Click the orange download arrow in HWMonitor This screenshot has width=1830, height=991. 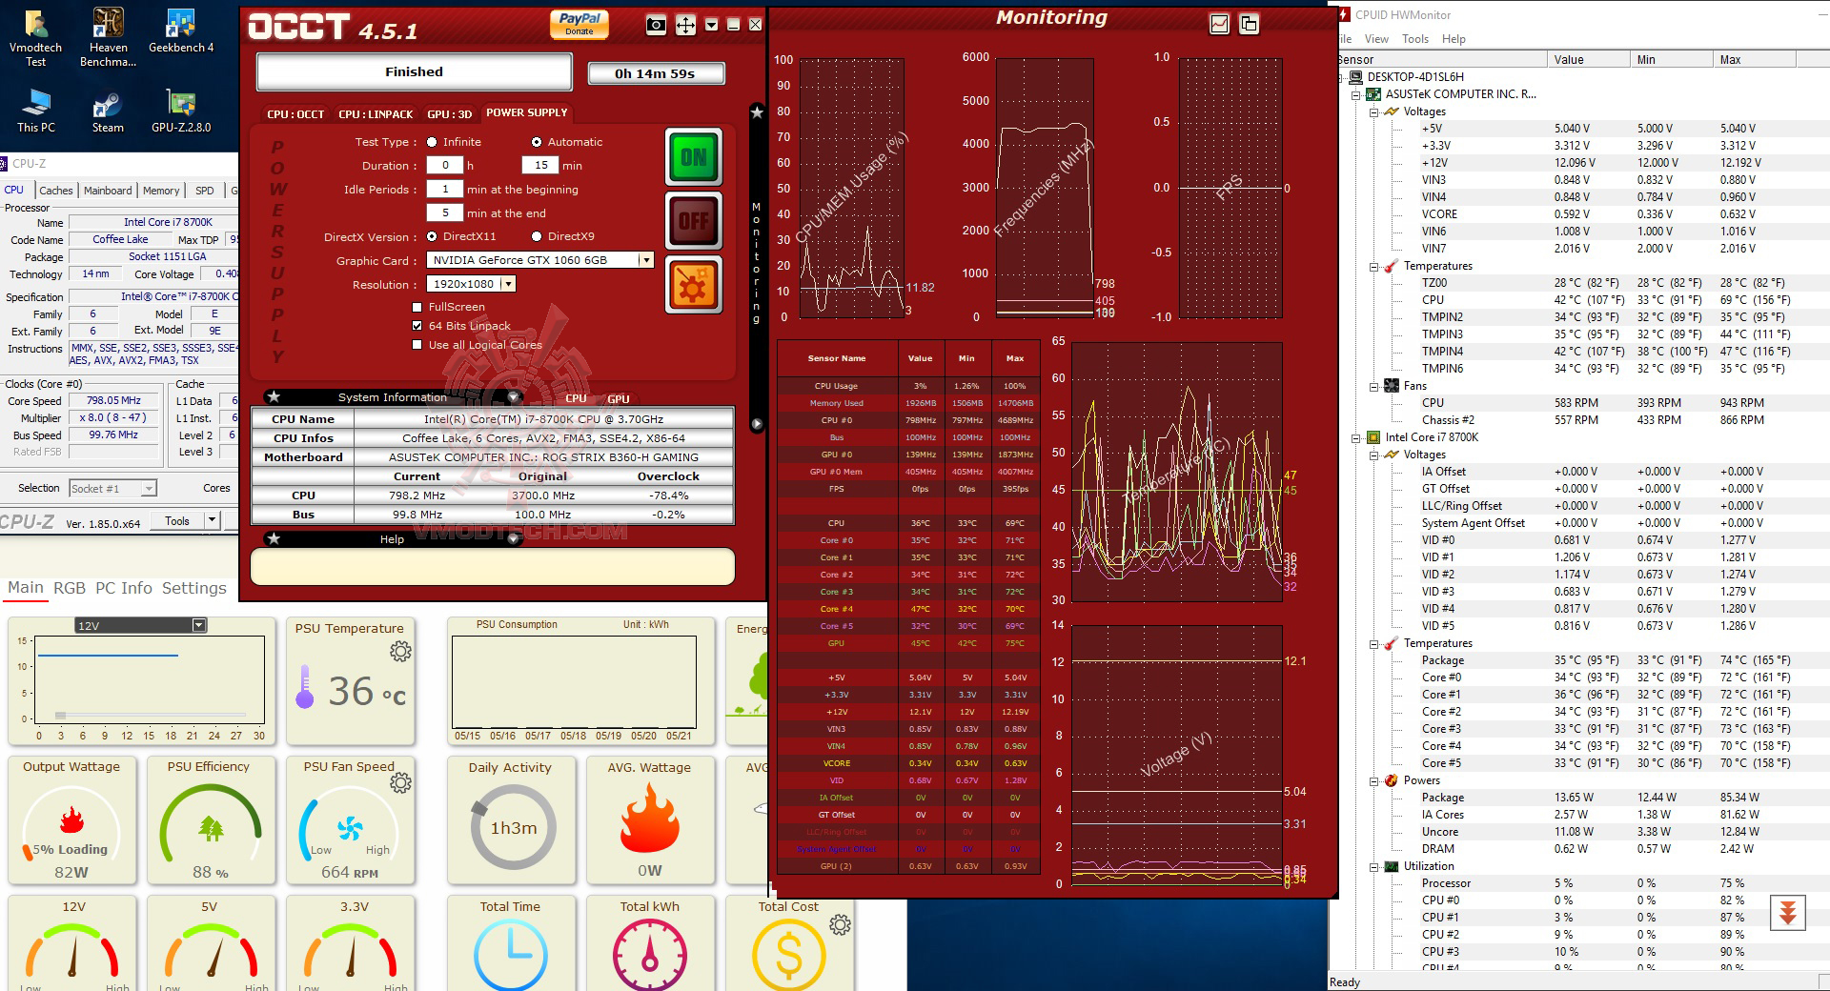point(1788,913)
